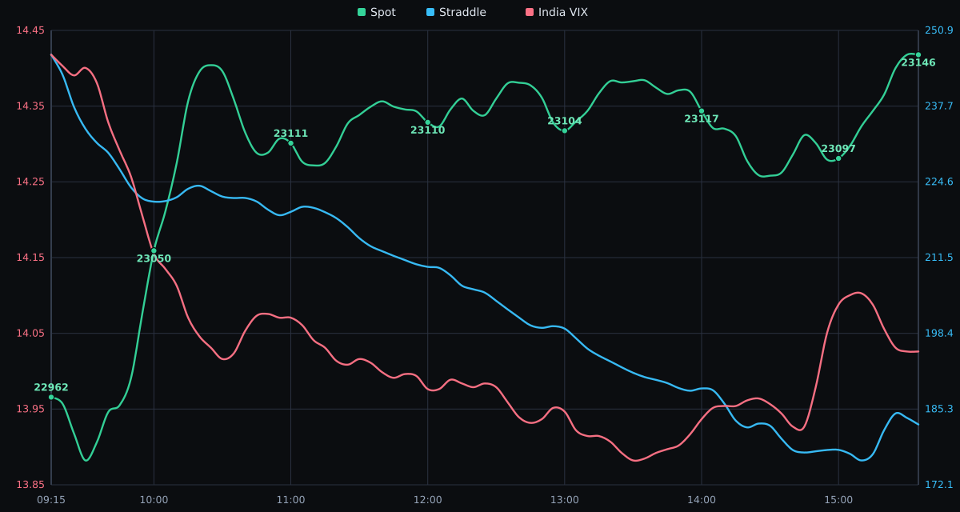Click the 14:00 time axis label
Image resolution: width=960 pixels, height=512 pixels.
click(702, 500)
